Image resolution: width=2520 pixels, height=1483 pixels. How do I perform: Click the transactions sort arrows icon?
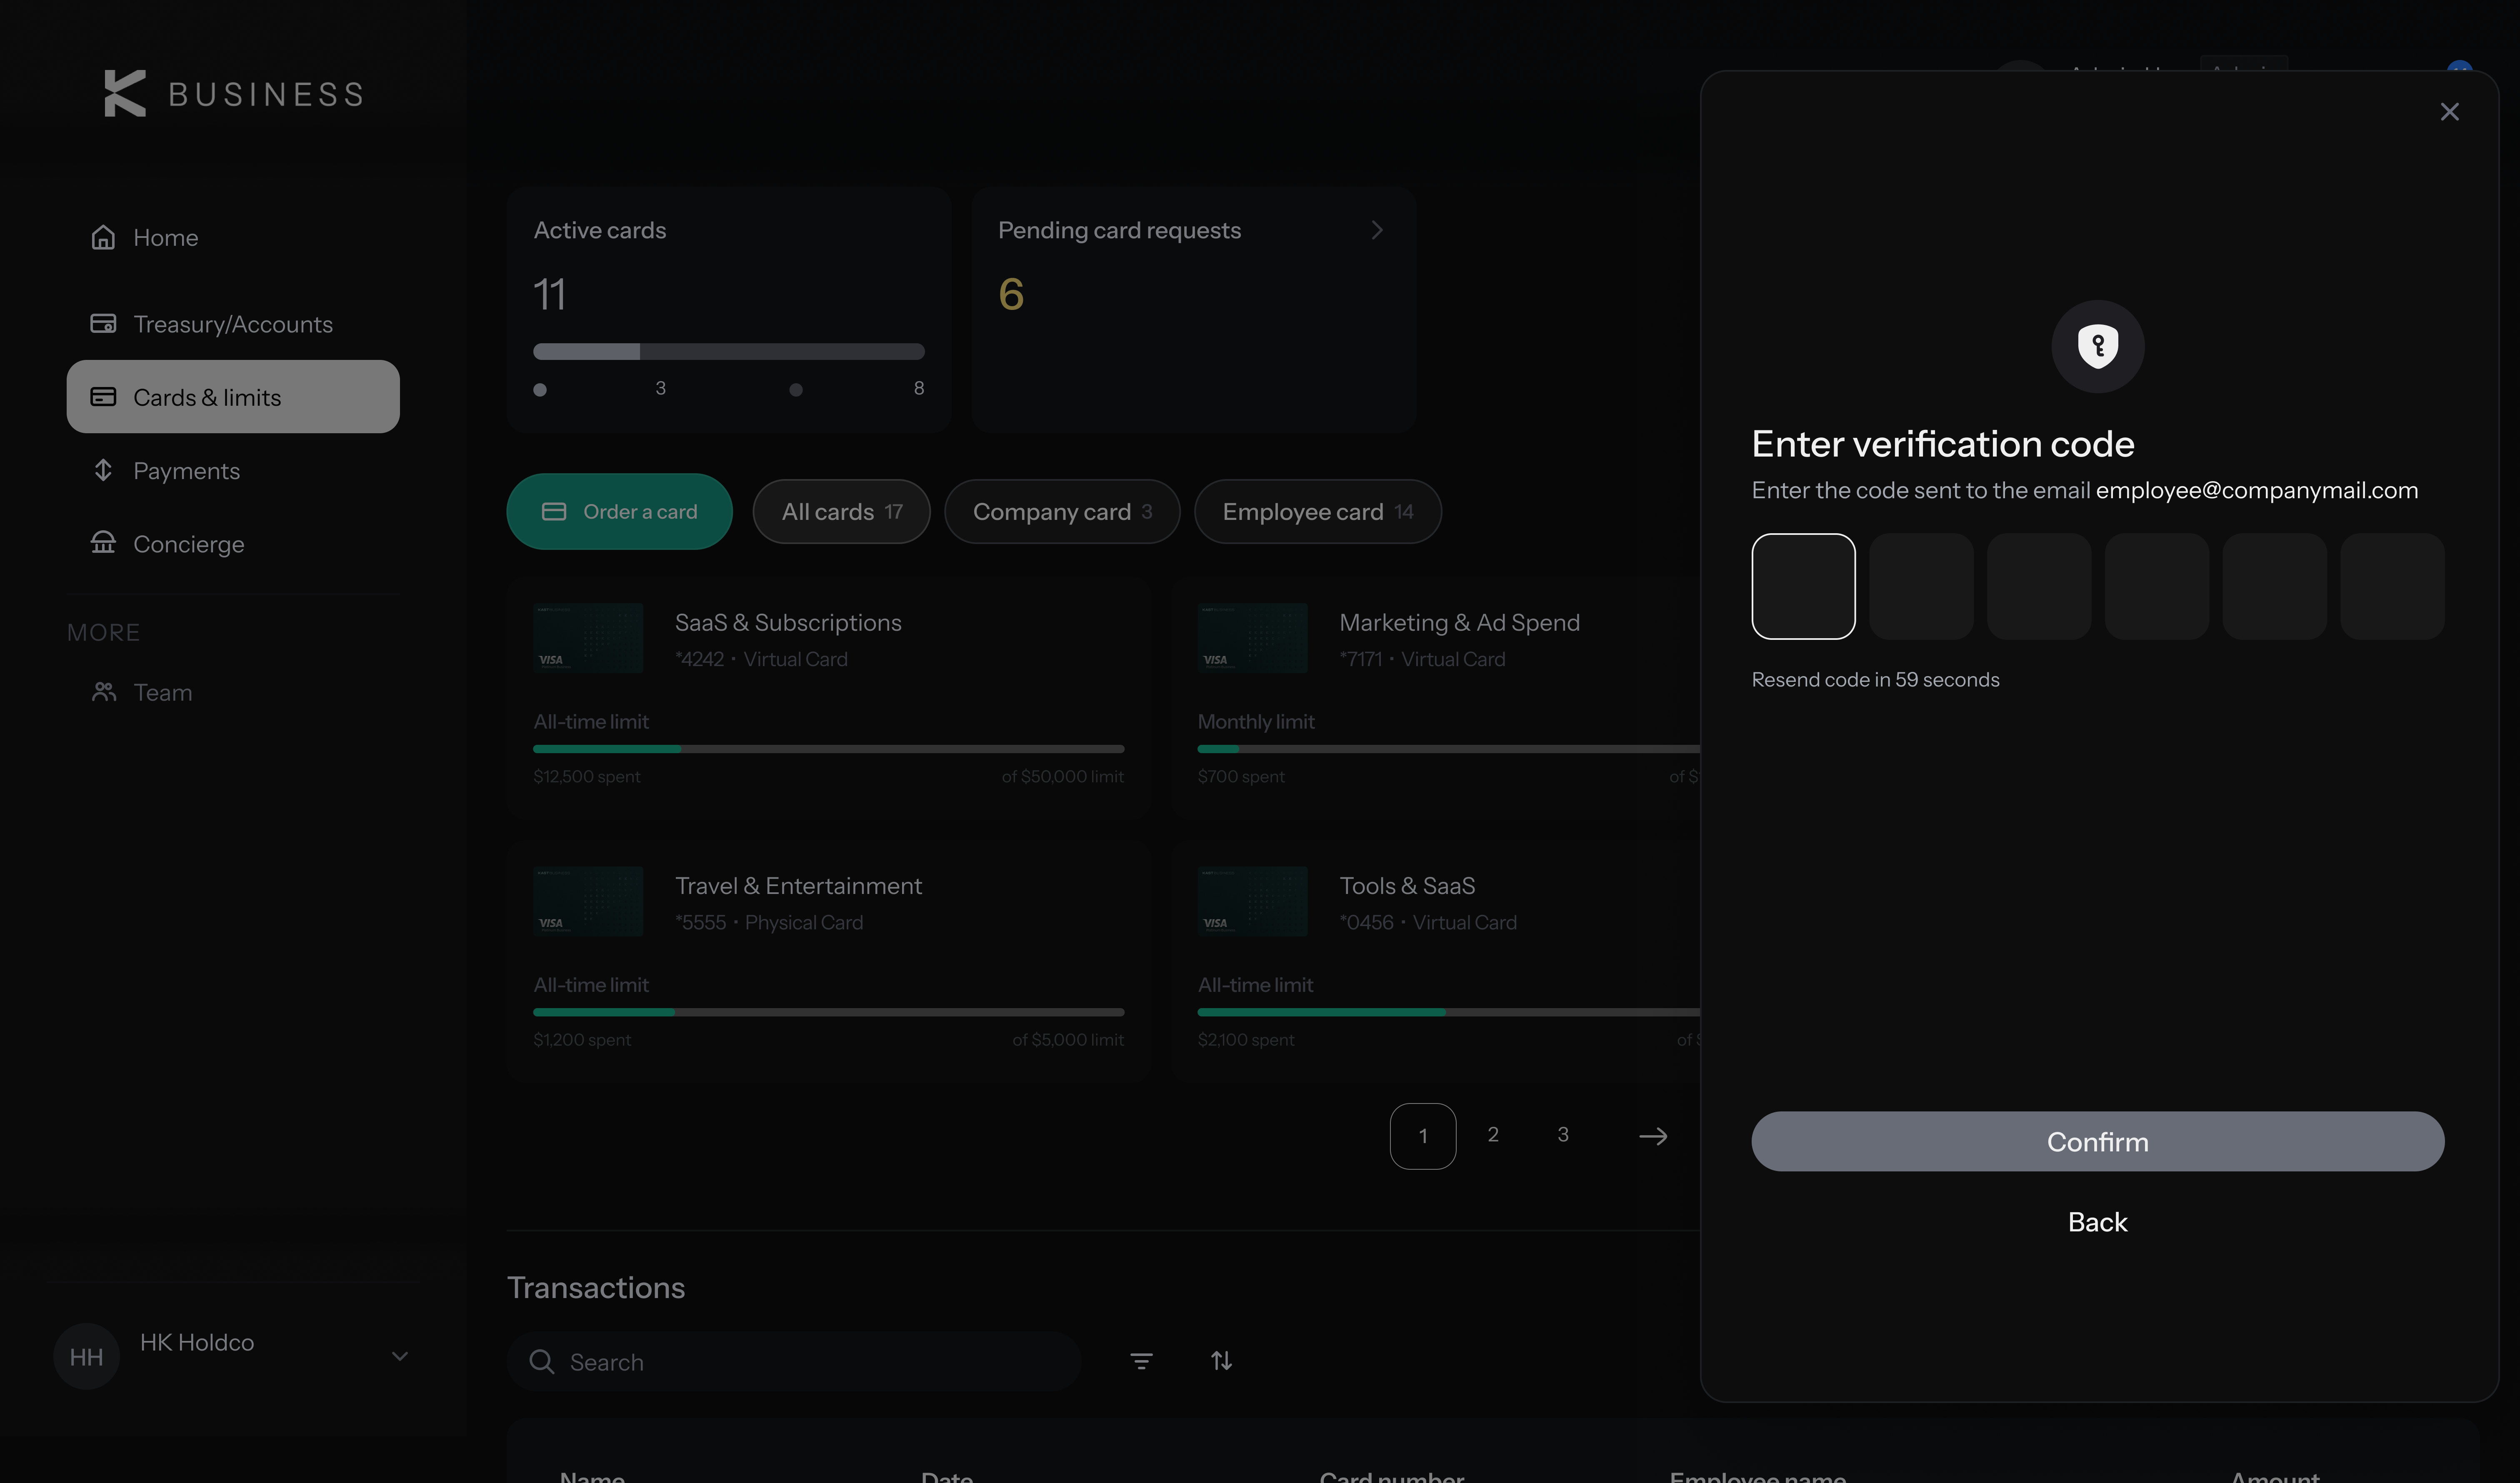pos(1221,1361)
